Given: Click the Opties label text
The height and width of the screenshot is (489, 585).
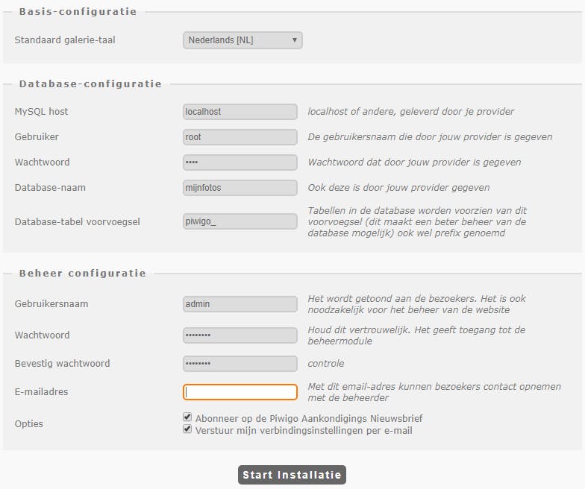Looking at the screenshot, I should pos(29,424).
